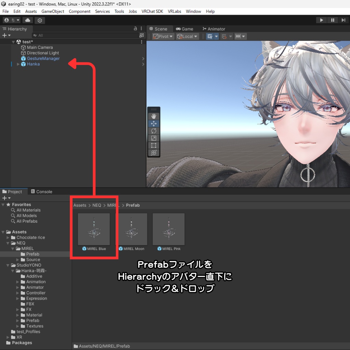
Task: Open the Local handle rotation dropdown
Action: pyautogui.click(x=187, y=36)
